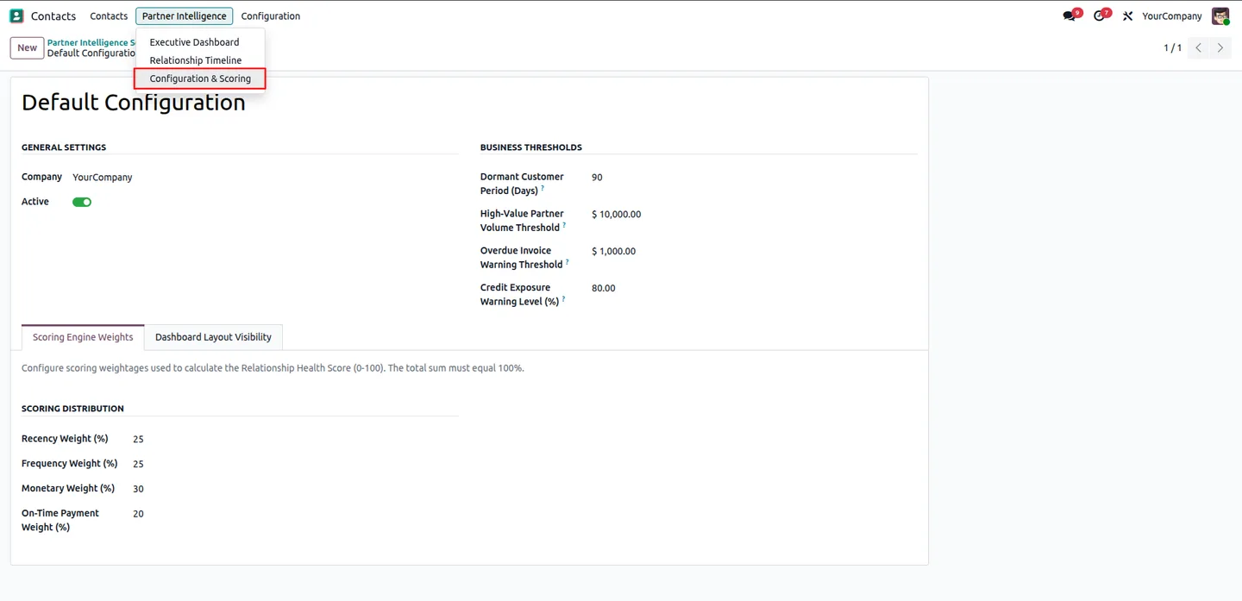
Task: Open the user avatar menu
Action: tap(1220, 16)
